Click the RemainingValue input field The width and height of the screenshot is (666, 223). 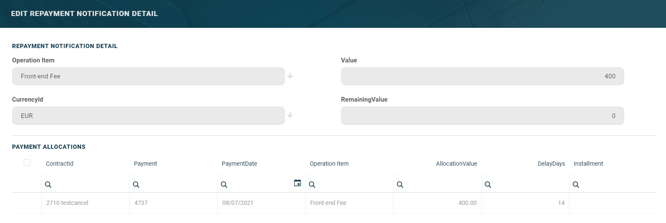[482, 116]
